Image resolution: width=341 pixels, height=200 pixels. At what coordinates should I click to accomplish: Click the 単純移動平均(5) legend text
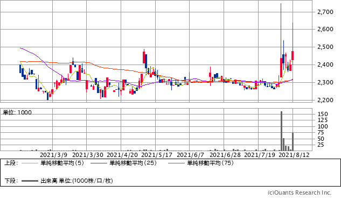click(62, 163)
